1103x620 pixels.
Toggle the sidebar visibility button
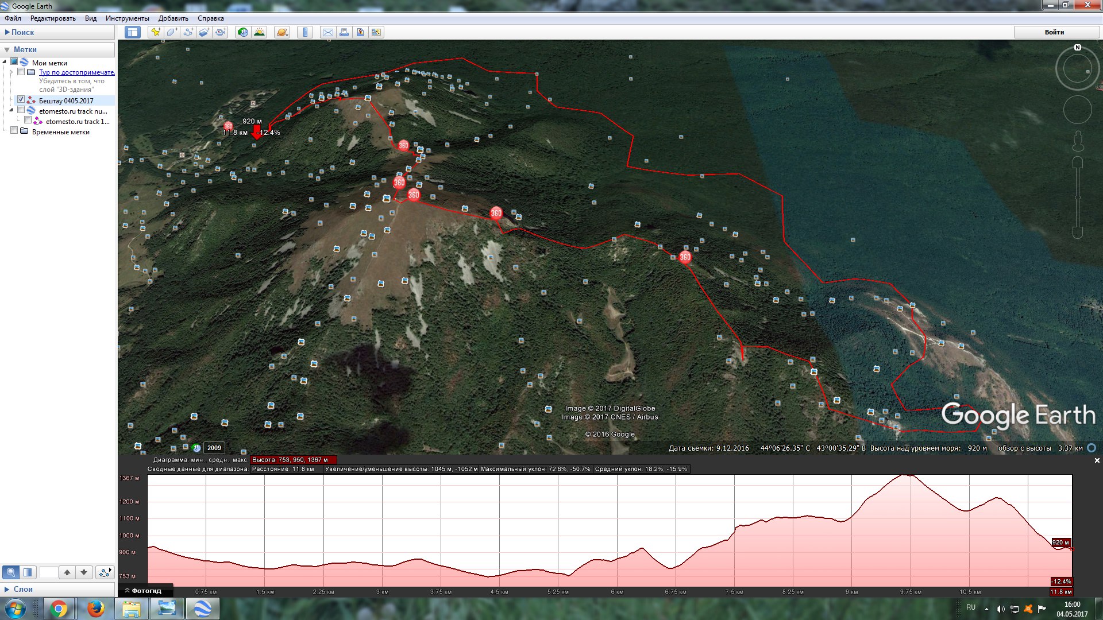[133, 32]
